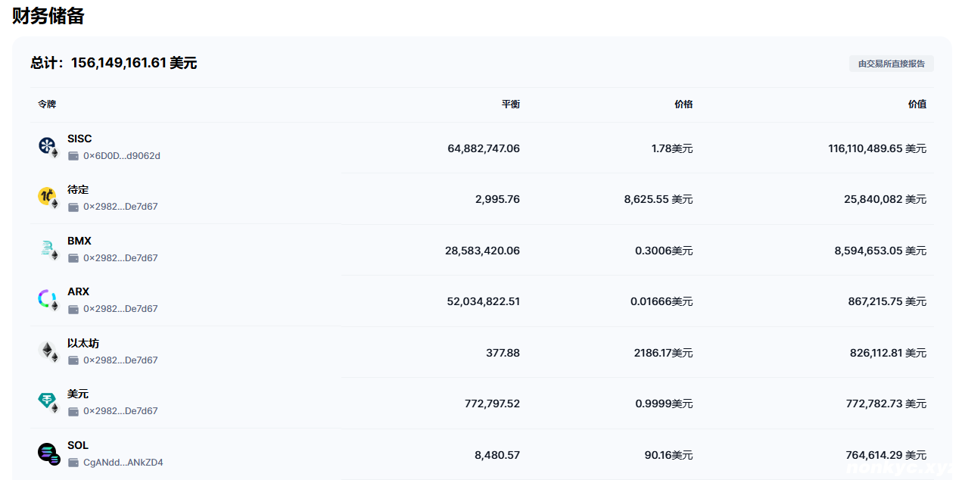The height and width of the screenshot is (480, 965).
Task: Click the SOL Solana token icon
Action: point(47,453)
